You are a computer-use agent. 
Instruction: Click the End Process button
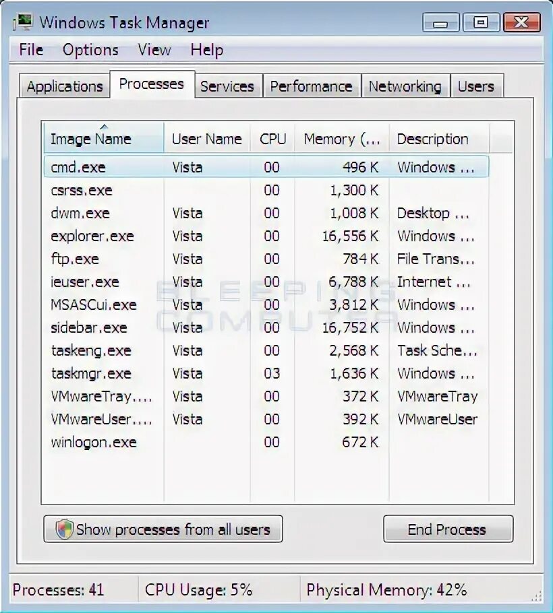coord(448,529)
